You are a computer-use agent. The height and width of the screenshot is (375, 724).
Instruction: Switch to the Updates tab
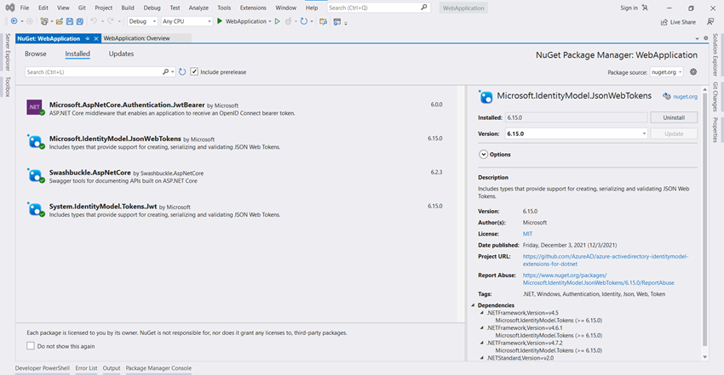[121, 54]
